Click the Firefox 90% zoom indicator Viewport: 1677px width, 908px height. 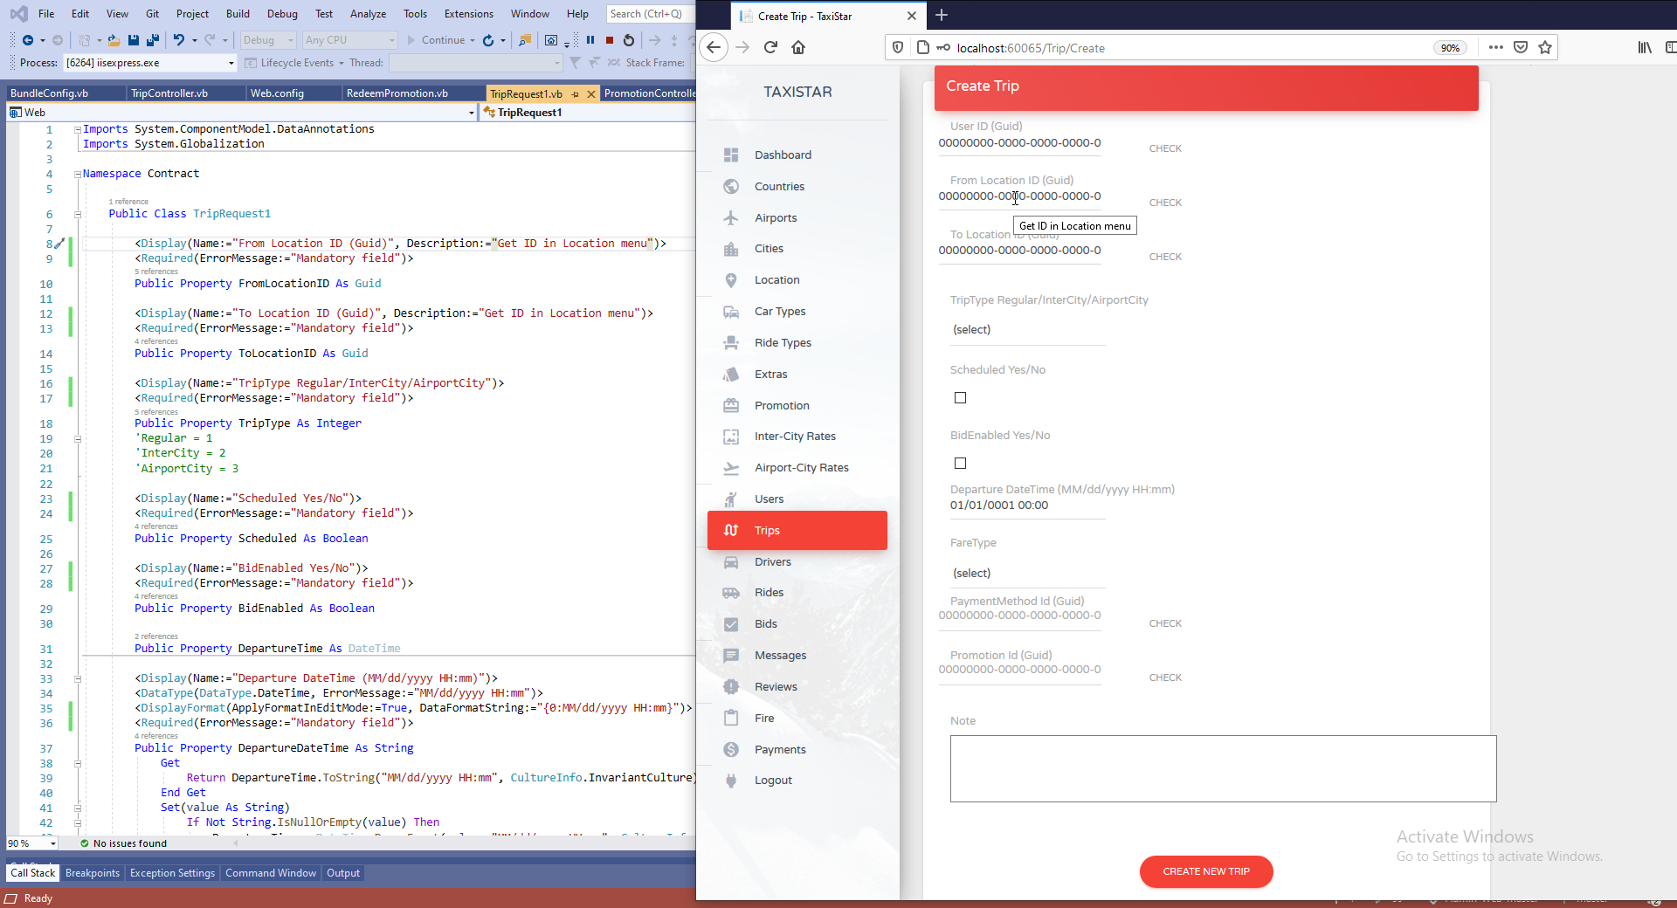click(1450, 48)
